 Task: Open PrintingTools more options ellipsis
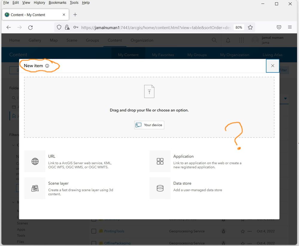coord(249,231)
